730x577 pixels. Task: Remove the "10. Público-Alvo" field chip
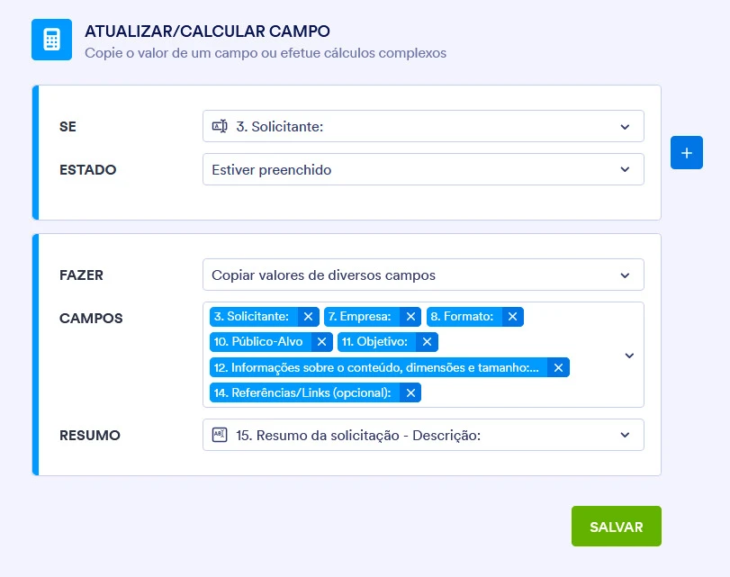(x=321, y=341)
